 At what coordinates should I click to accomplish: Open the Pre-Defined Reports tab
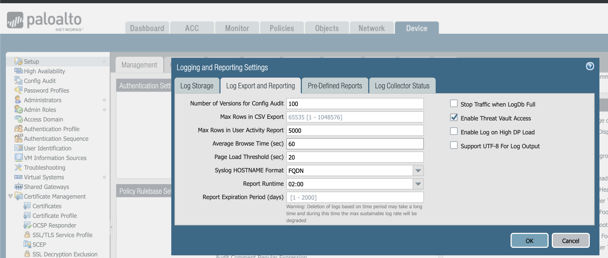(335, 86)
